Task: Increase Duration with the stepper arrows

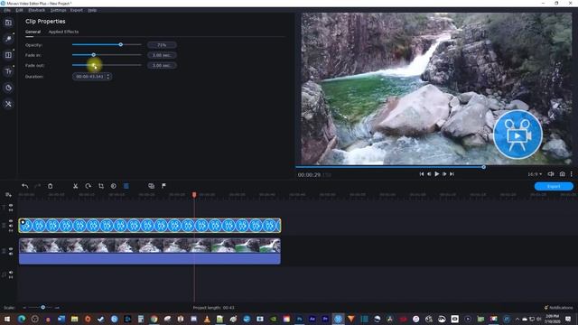Action: [108, 75]
